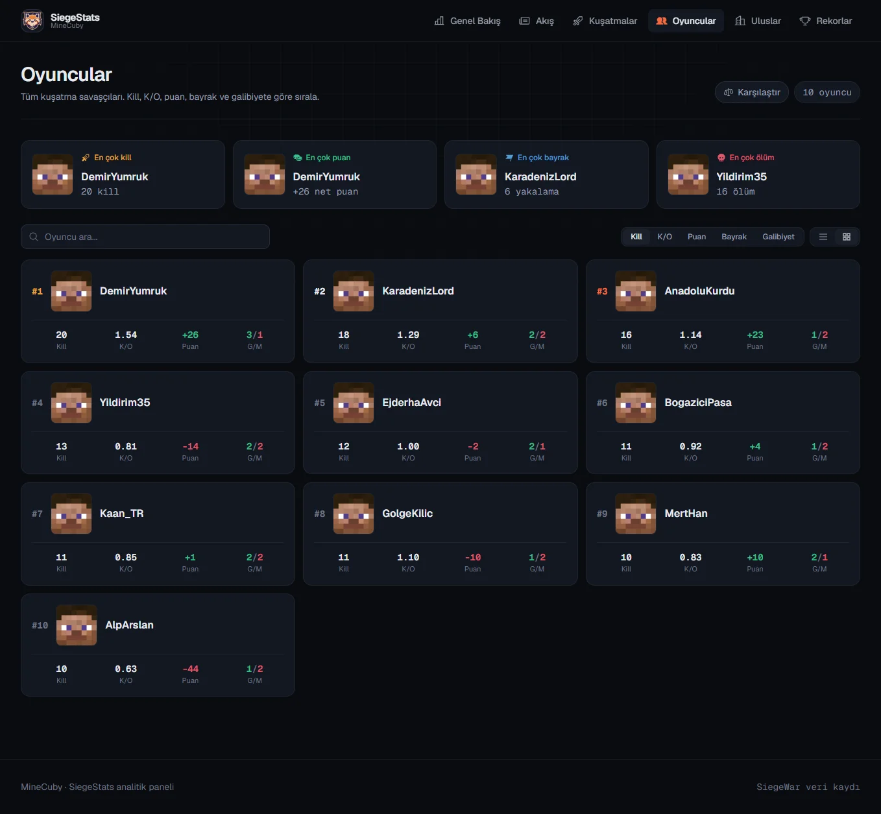
Task: Click the search magnifier icon
Action: click(34, 237)
